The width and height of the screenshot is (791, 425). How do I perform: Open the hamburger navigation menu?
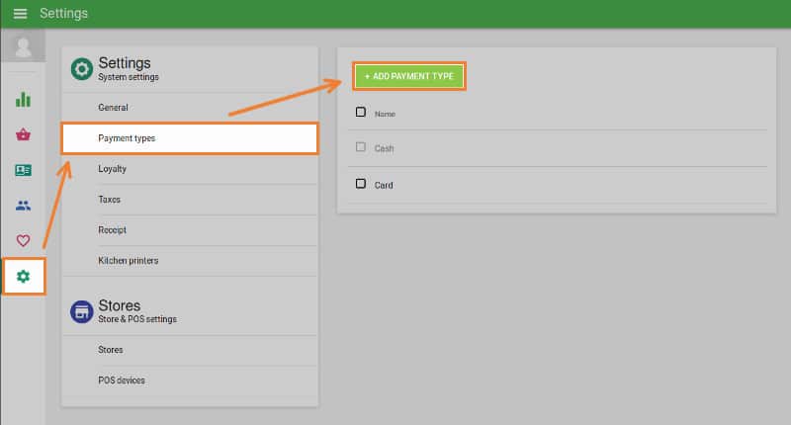coord(20,14)
